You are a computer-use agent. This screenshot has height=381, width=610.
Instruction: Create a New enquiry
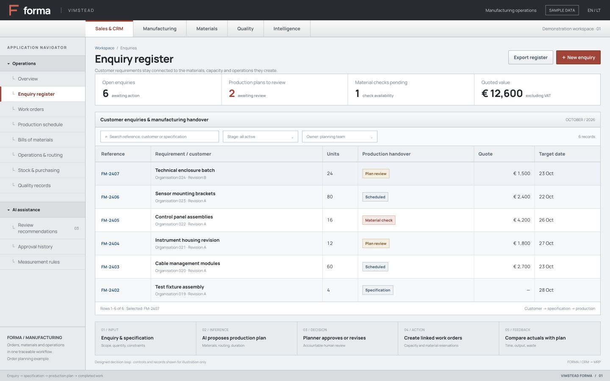tap(578, 58)
